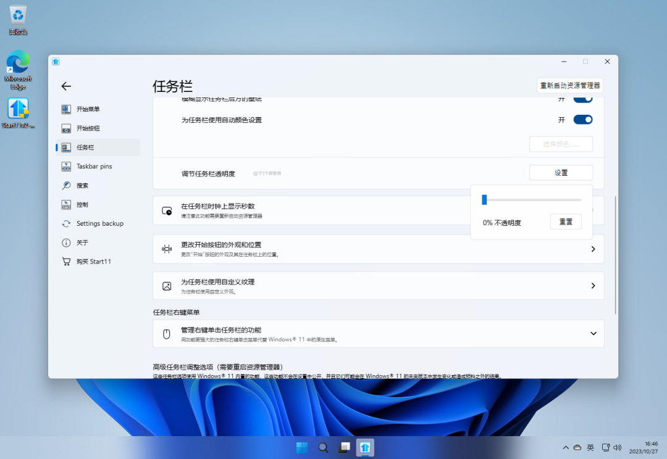Image resolution: width=667 pixels, height=459 pixels.
Task: Select 任务栏 in the sidebar
Action: 98,147
